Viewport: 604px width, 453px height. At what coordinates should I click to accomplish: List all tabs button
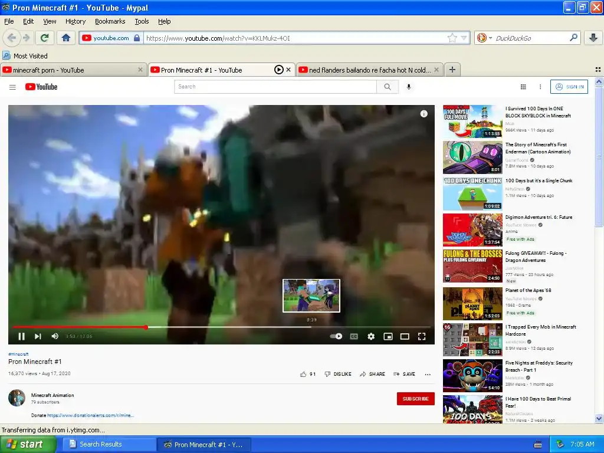[x=598, y=70]
